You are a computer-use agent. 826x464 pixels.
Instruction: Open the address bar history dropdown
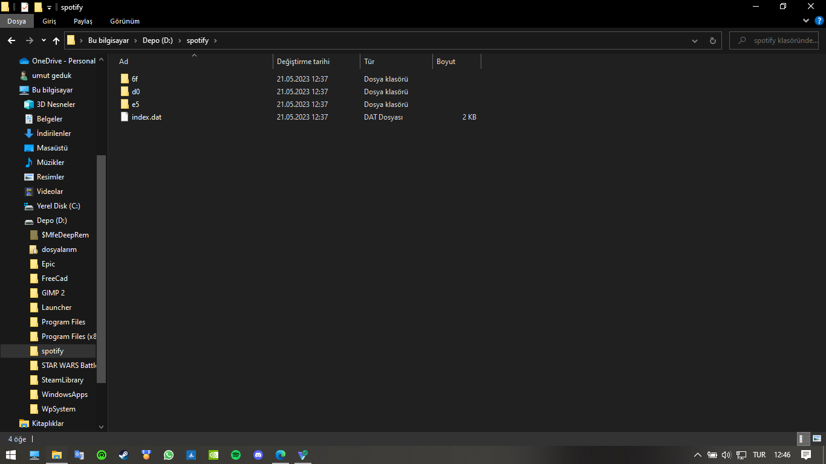695,40
